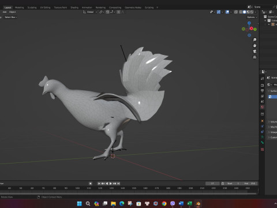Toggle proportional editing button
277x208 pixels.
[118, 12]
